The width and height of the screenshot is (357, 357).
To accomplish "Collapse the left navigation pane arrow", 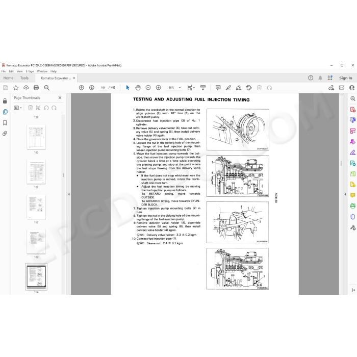I will click(69, 194).
